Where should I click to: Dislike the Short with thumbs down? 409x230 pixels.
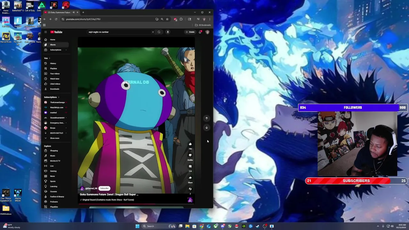pos(190,155)
